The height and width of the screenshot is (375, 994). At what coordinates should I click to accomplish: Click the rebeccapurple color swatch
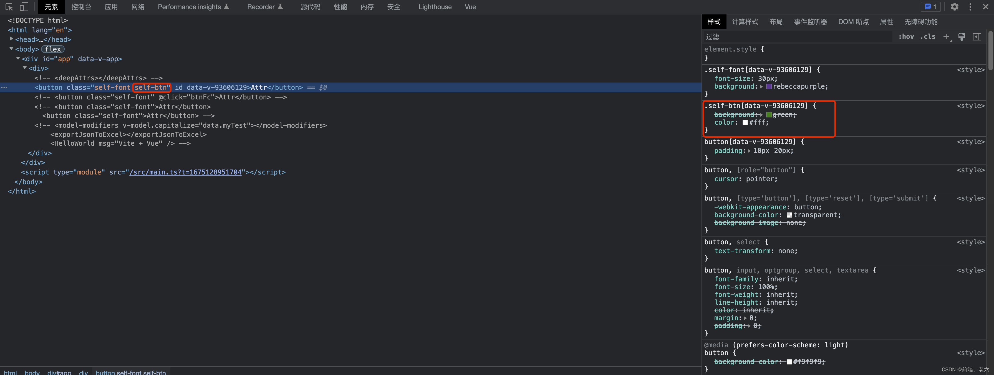[x=769, y=87]
